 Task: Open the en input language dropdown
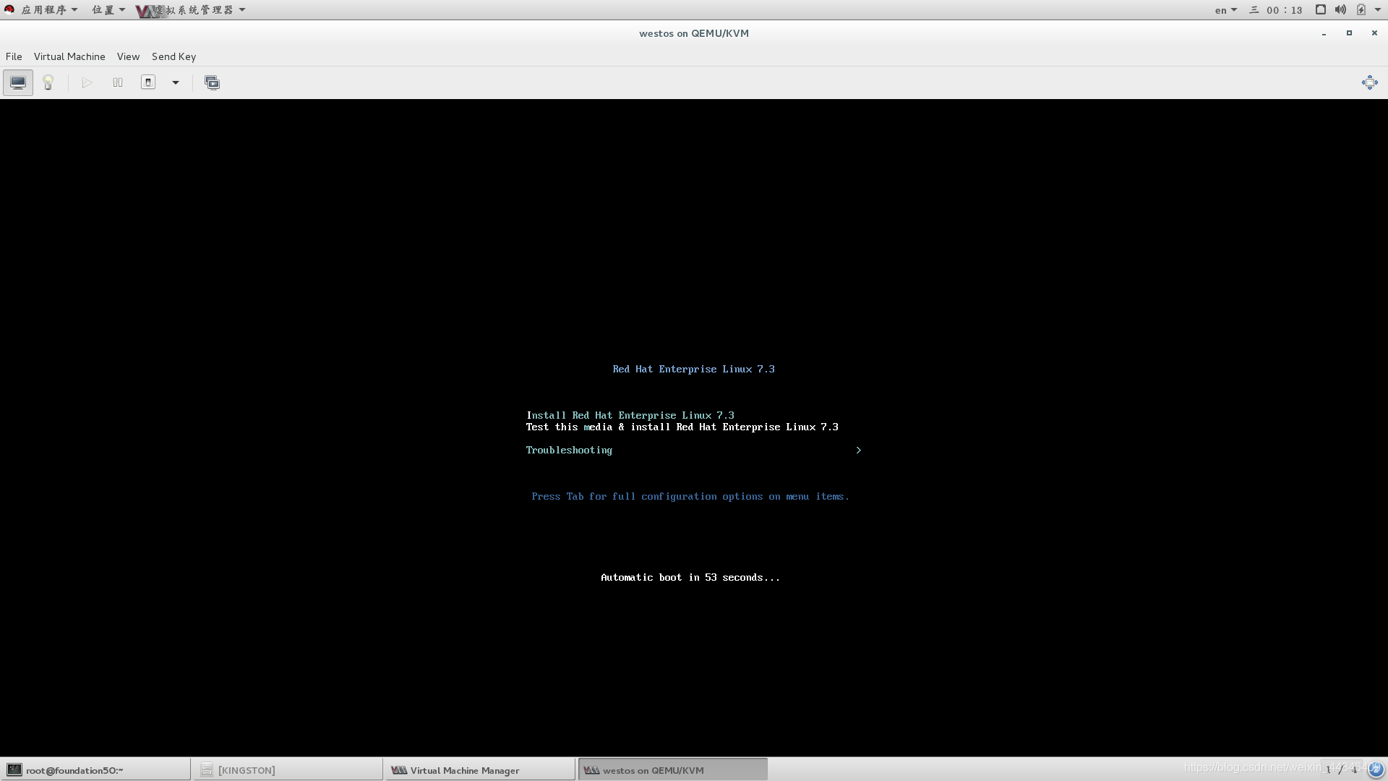tap(1225, 10)
